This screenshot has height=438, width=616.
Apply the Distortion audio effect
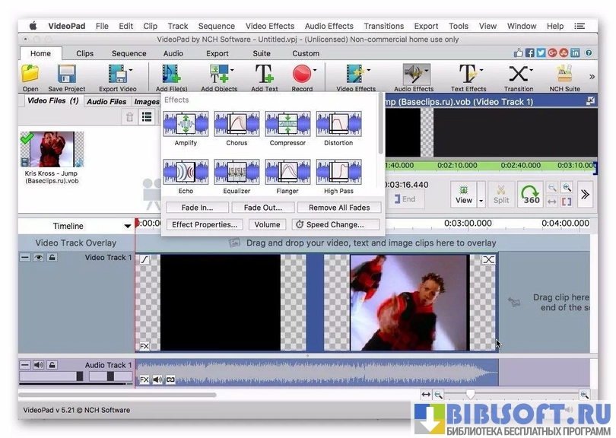click(338, 125)
